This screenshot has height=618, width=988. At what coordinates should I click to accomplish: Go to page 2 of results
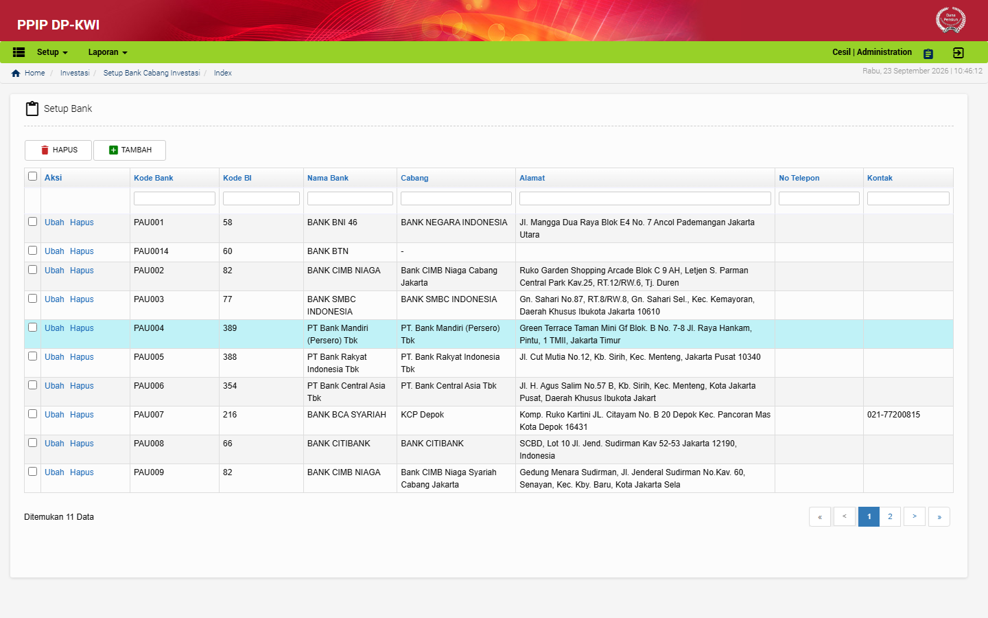pos(890,516)
